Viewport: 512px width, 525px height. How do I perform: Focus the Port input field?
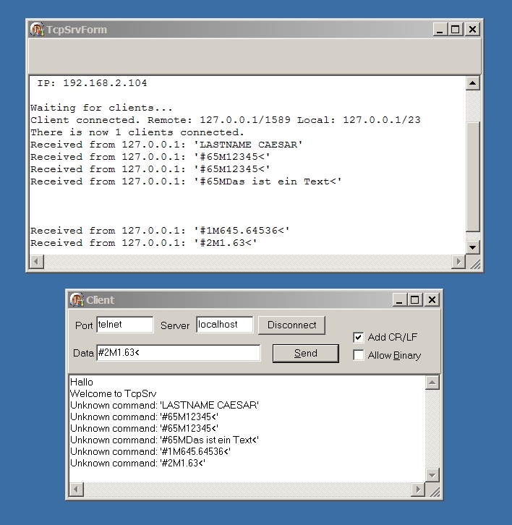coord(125,325)
